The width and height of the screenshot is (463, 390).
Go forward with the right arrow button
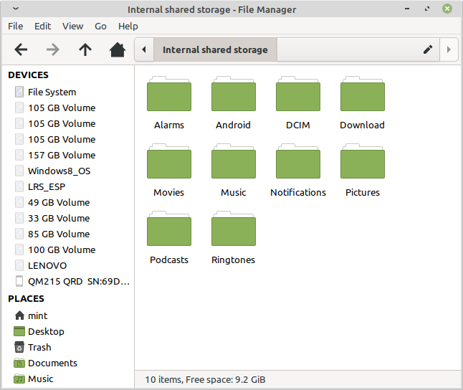click(x=53, y=49)
